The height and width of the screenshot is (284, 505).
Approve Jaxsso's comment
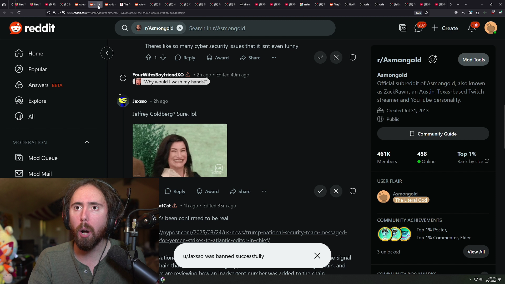320,191
